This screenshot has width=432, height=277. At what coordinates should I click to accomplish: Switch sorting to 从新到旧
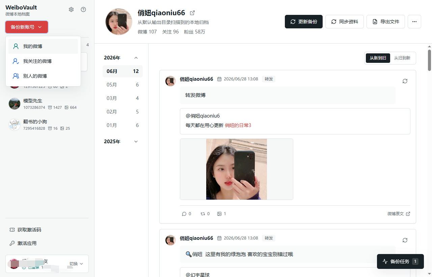[x=378, y=58]
